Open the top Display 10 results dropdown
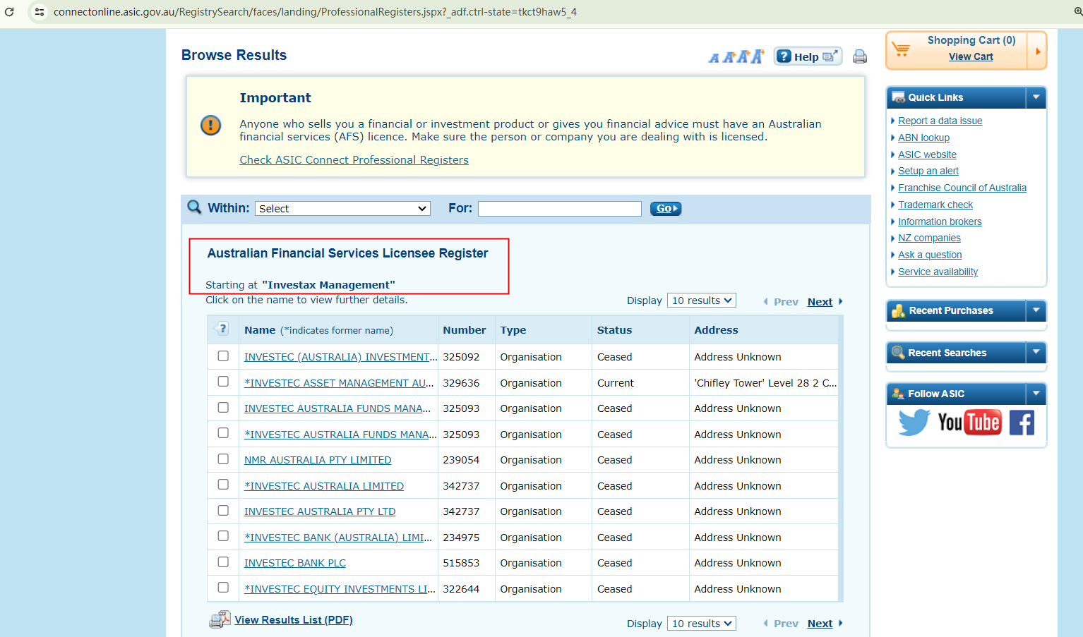This screenshot has width=1083, height=637. [x=701, y=301]
